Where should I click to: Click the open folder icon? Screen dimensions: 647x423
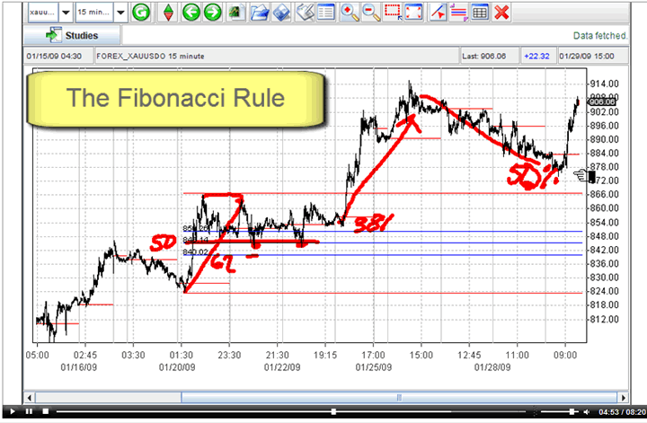(x=260, y=13)
